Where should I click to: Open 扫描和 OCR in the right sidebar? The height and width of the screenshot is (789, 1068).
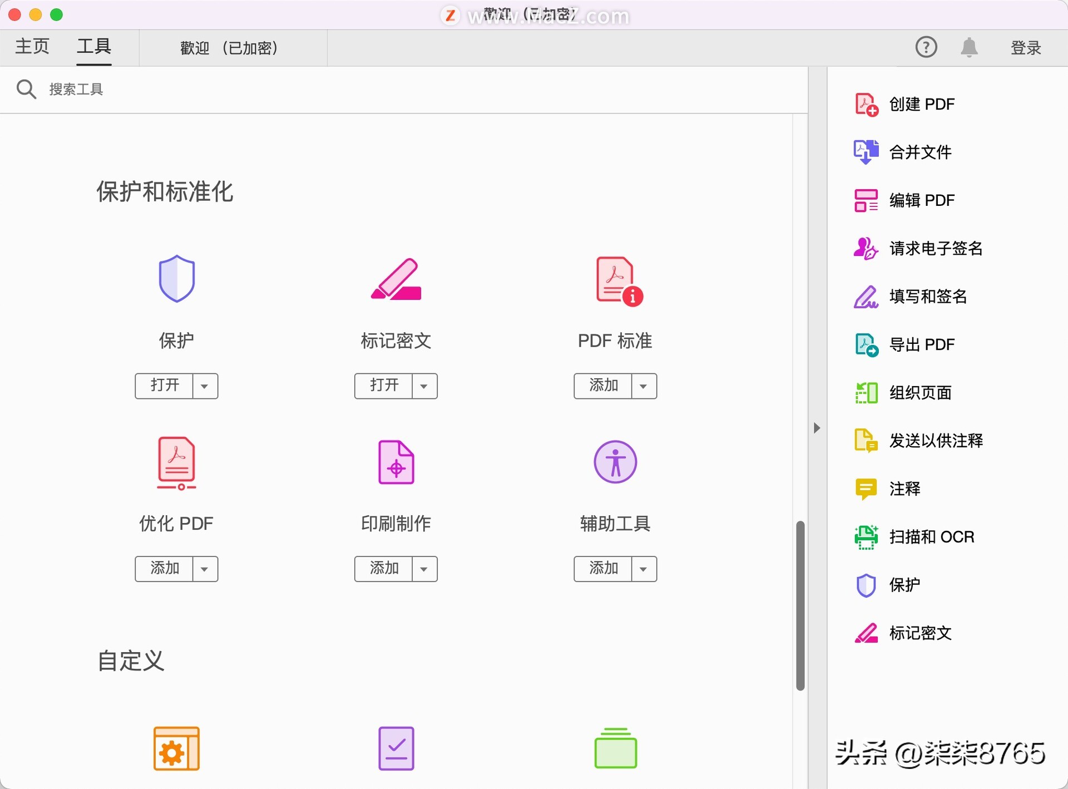pyautogui.click(x=931, y=537)
